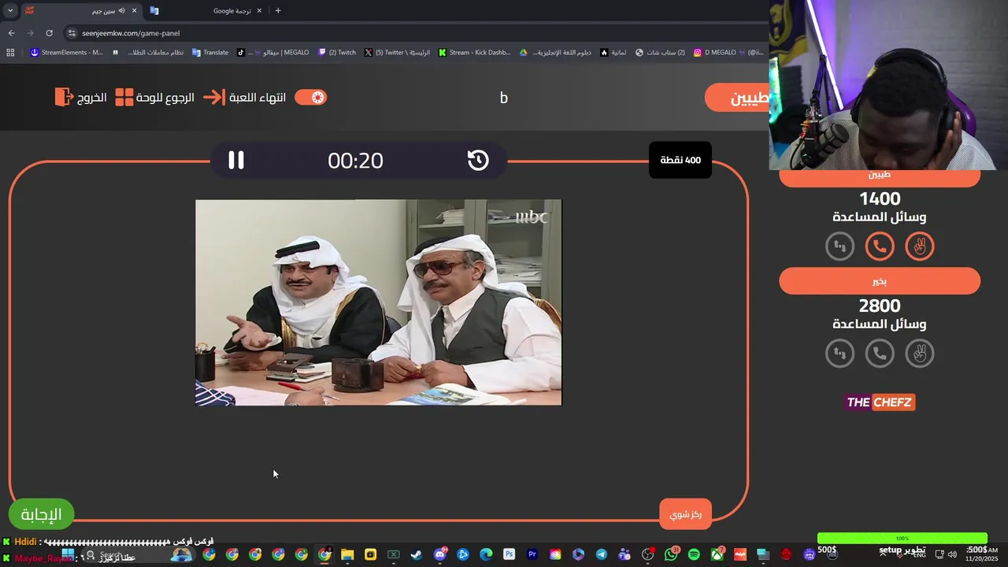This screenshot has width=1008, height=567.
Task: Reload the seenjeemkw page
Action: click(x=49, y=33)
